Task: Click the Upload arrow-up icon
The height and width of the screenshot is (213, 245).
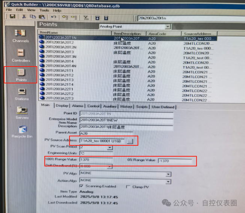Action: click(106, 18)
